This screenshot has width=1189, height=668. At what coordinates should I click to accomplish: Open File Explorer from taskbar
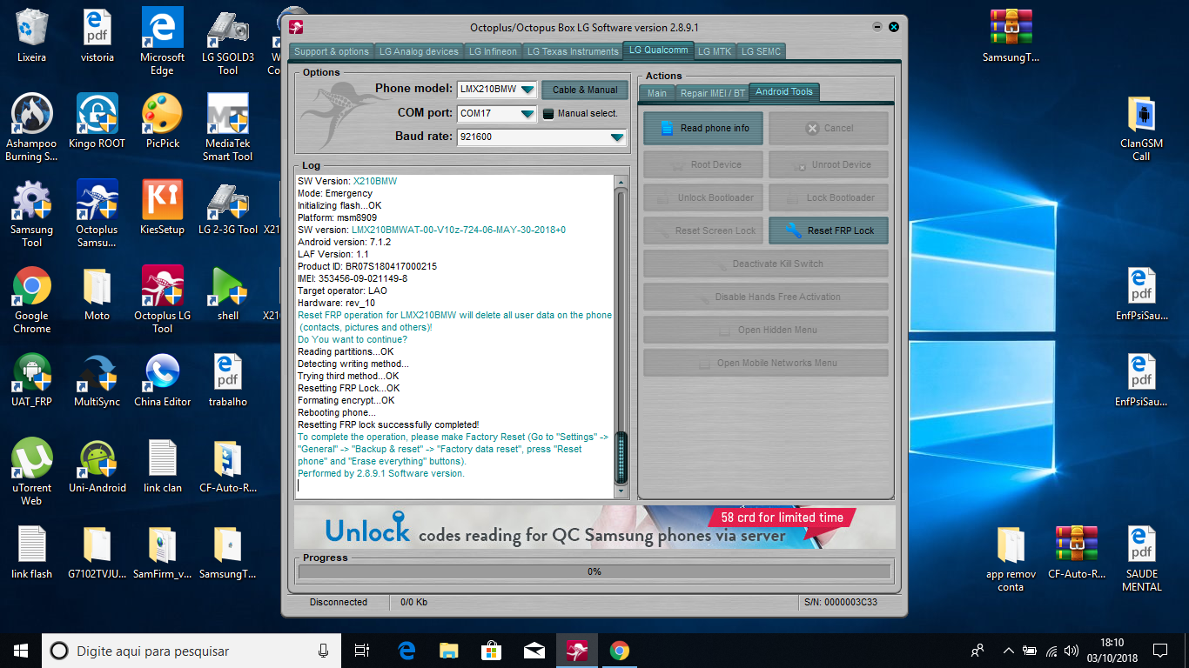point(448,651)
